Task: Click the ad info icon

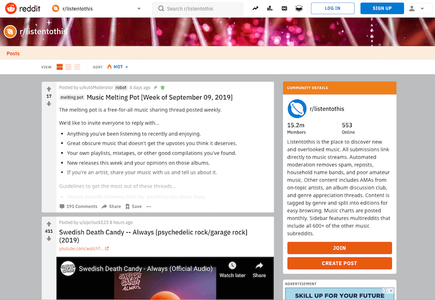Action: pos(386,291)
